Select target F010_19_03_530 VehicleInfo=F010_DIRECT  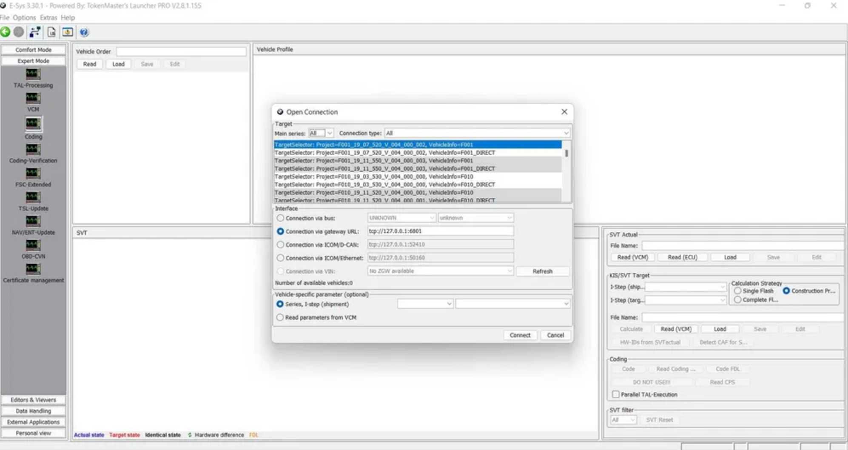pyautogui.click(x=418, y=185)
